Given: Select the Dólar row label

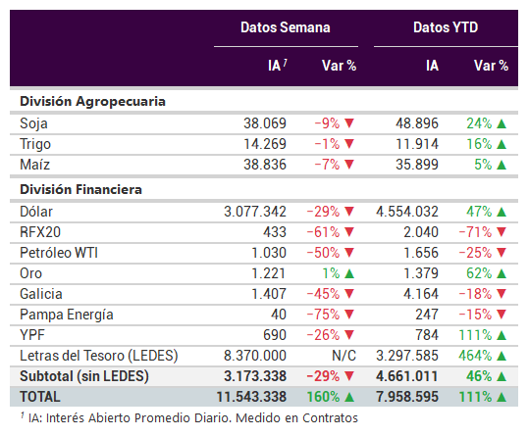Looking at the screenshot, I should (36, 212).
